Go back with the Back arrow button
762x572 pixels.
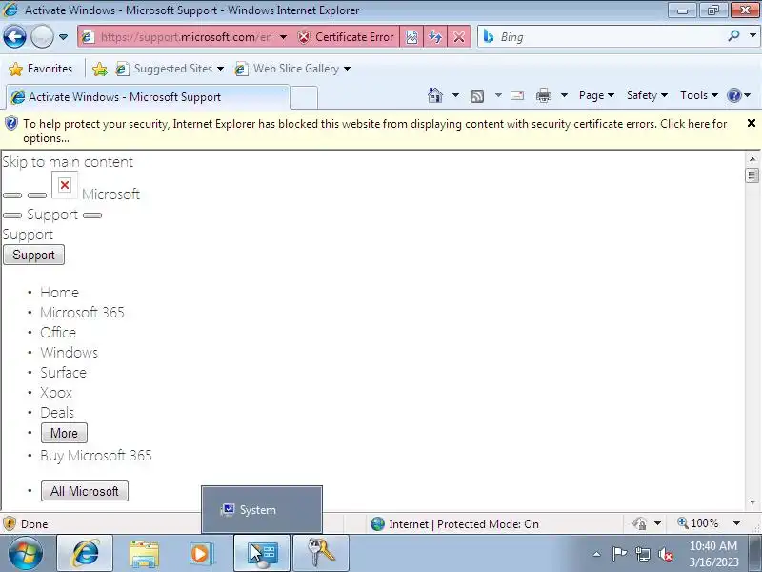[x=14, y=36]
